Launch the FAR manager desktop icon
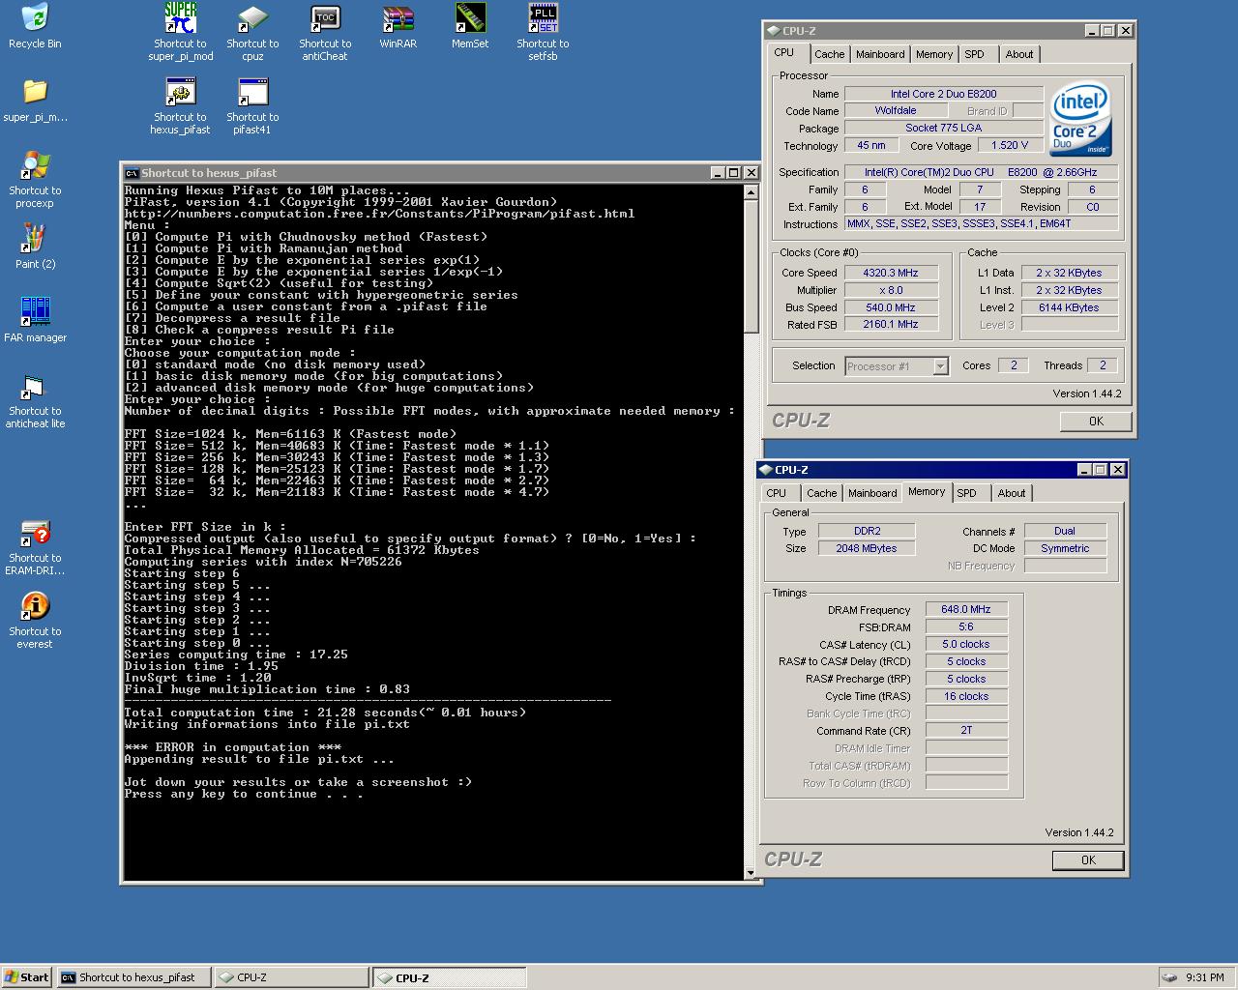 (35, 311)
